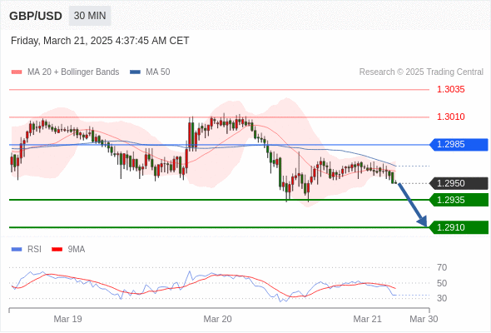Click the MA 50 legend label
Image resolution: width=491 pixels, height=333 pixels.
(x=158, y=72)
